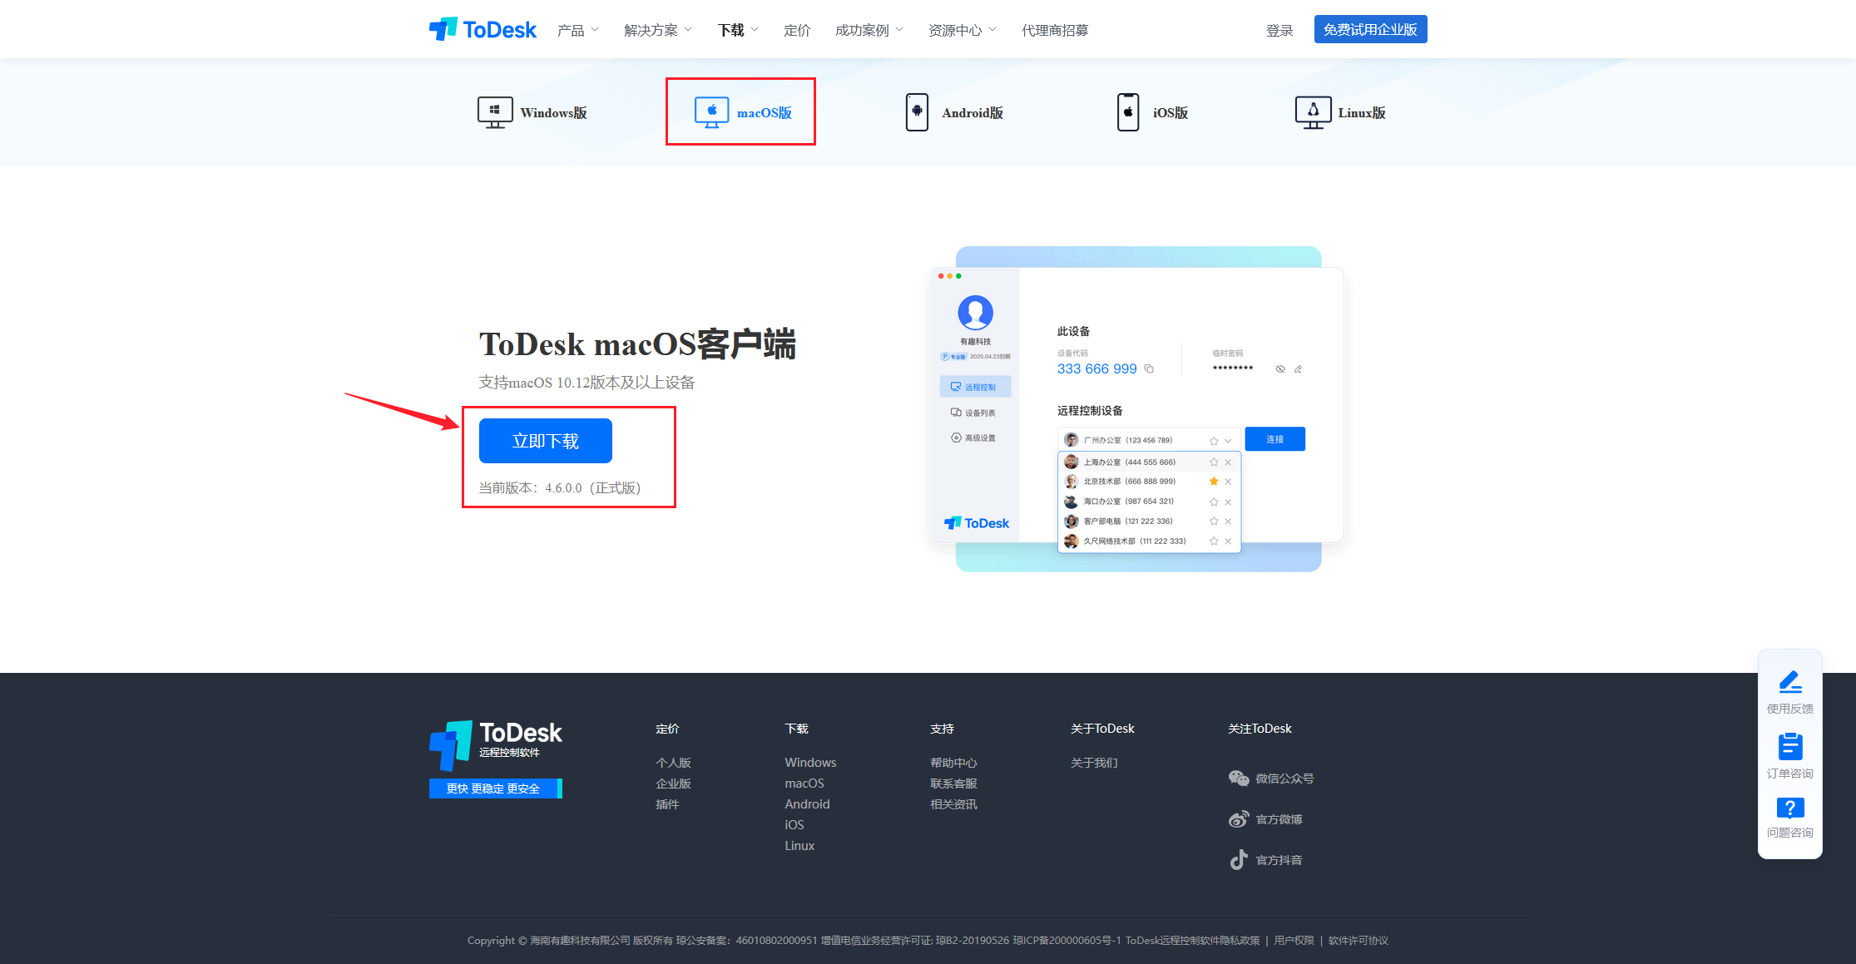Select the iOS版 phone icon

pyautogui.click(x=1127, y=112)
